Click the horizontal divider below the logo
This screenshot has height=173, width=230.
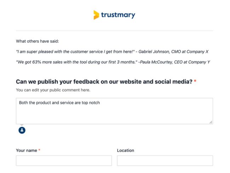tap(114, 31)
